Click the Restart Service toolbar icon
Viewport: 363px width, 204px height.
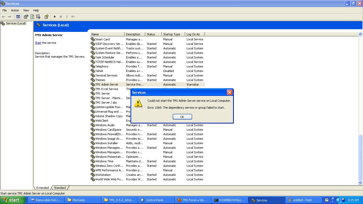[73, 17]
